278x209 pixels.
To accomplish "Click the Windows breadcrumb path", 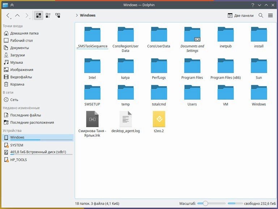I will (x=87, y=15).
